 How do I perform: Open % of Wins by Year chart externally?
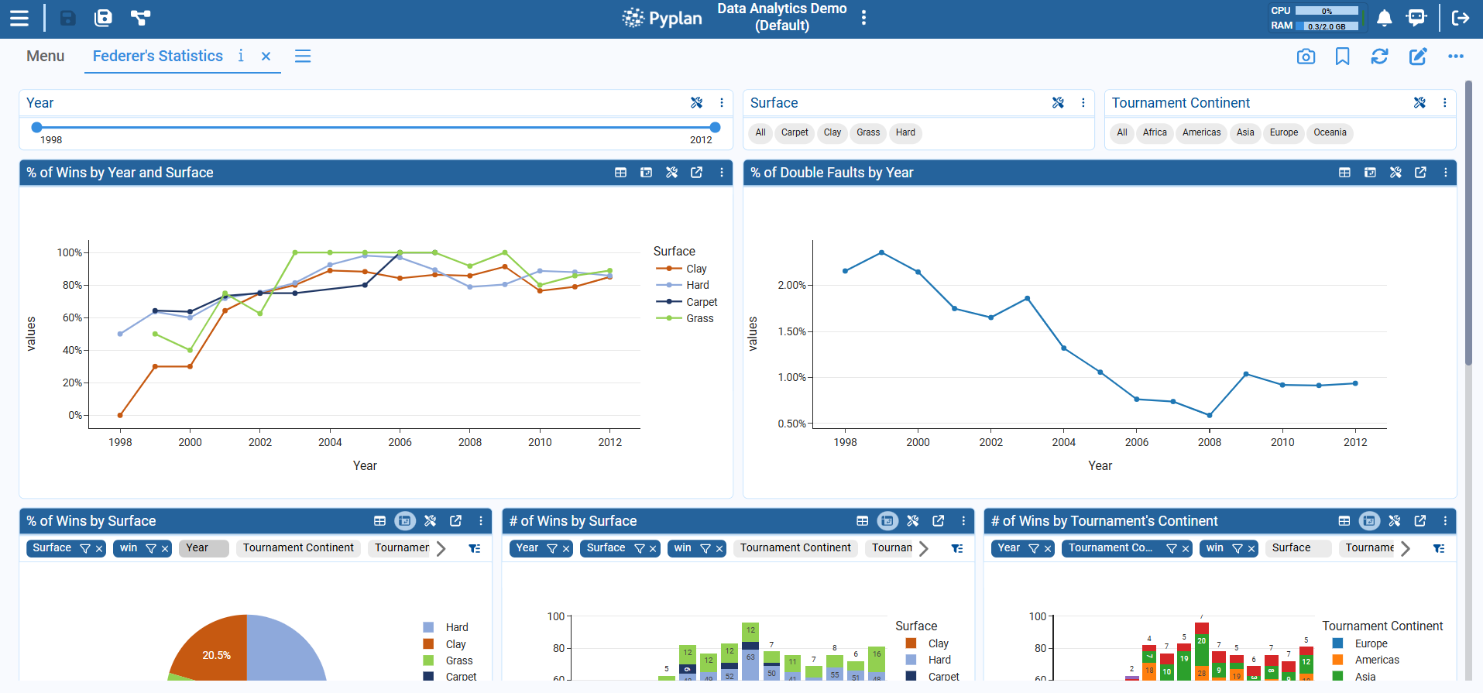pos(696,173)
